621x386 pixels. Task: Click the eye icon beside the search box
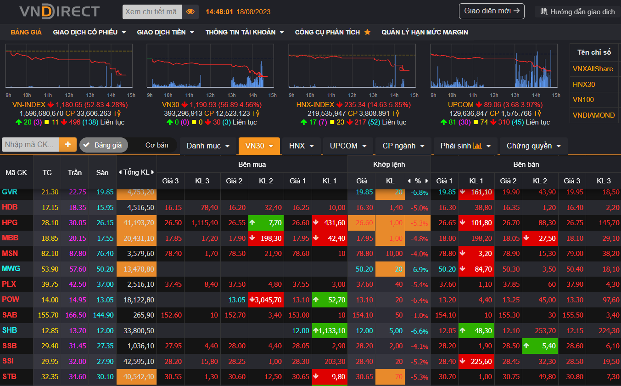[x=190, y=12]
